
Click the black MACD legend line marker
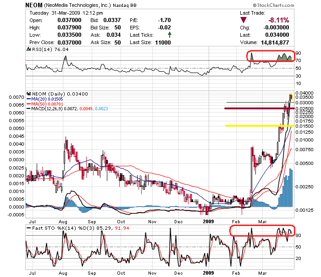pyautogui.click(x=28, y=109)
